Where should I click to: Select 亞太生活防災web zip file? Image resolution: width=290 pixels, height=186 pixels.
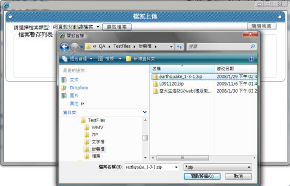coord(185,91)
